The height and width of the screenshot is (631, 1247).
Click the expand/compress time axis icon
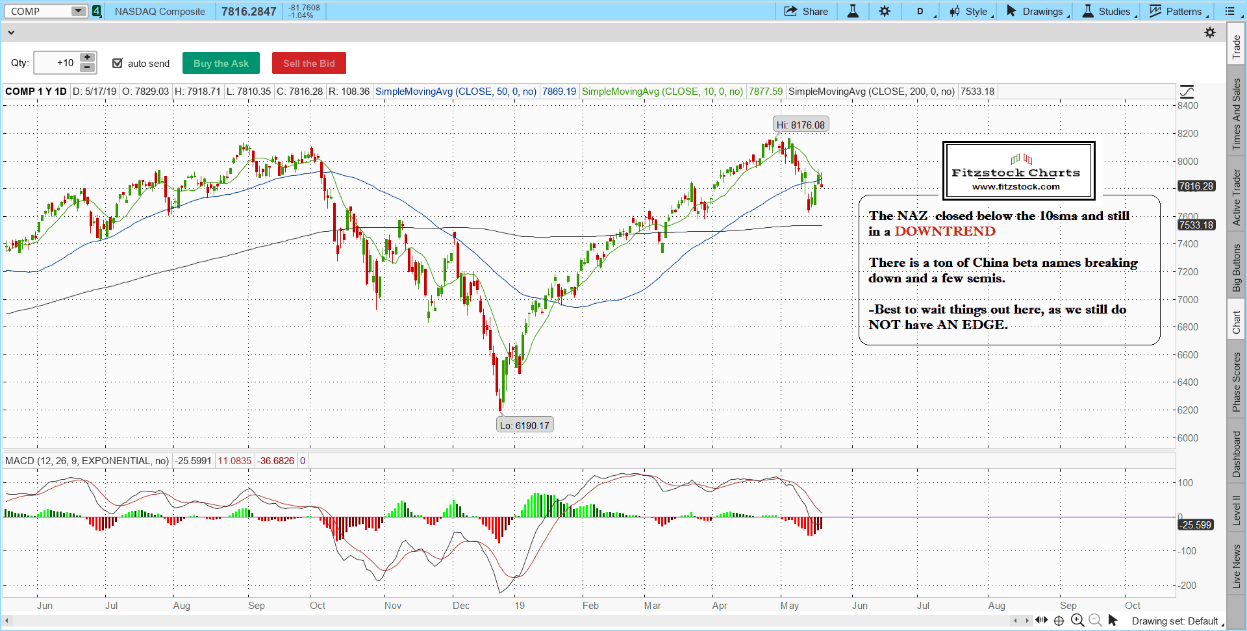(x=1041, y=621)
